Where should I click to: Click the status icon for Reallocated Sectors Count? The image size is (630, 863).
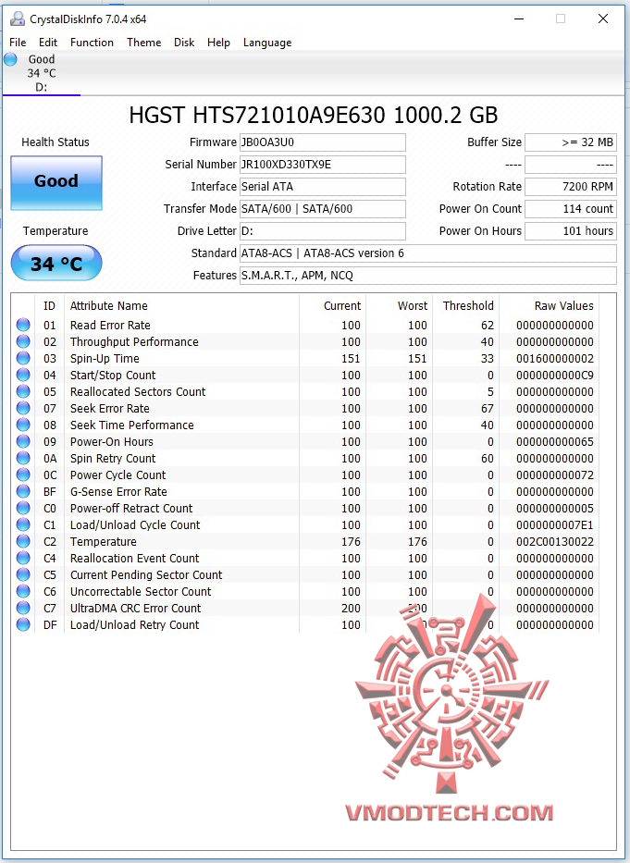[23, 391]
